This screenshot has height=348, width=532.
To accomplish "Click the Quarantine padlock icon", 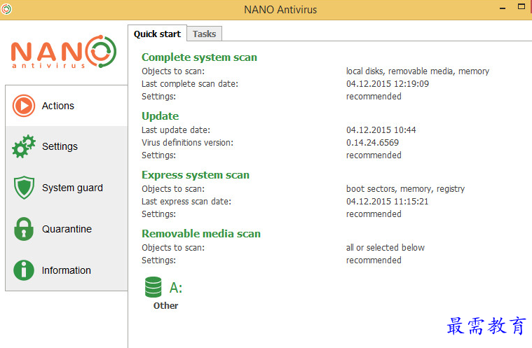I will click(x=24, y=229).
